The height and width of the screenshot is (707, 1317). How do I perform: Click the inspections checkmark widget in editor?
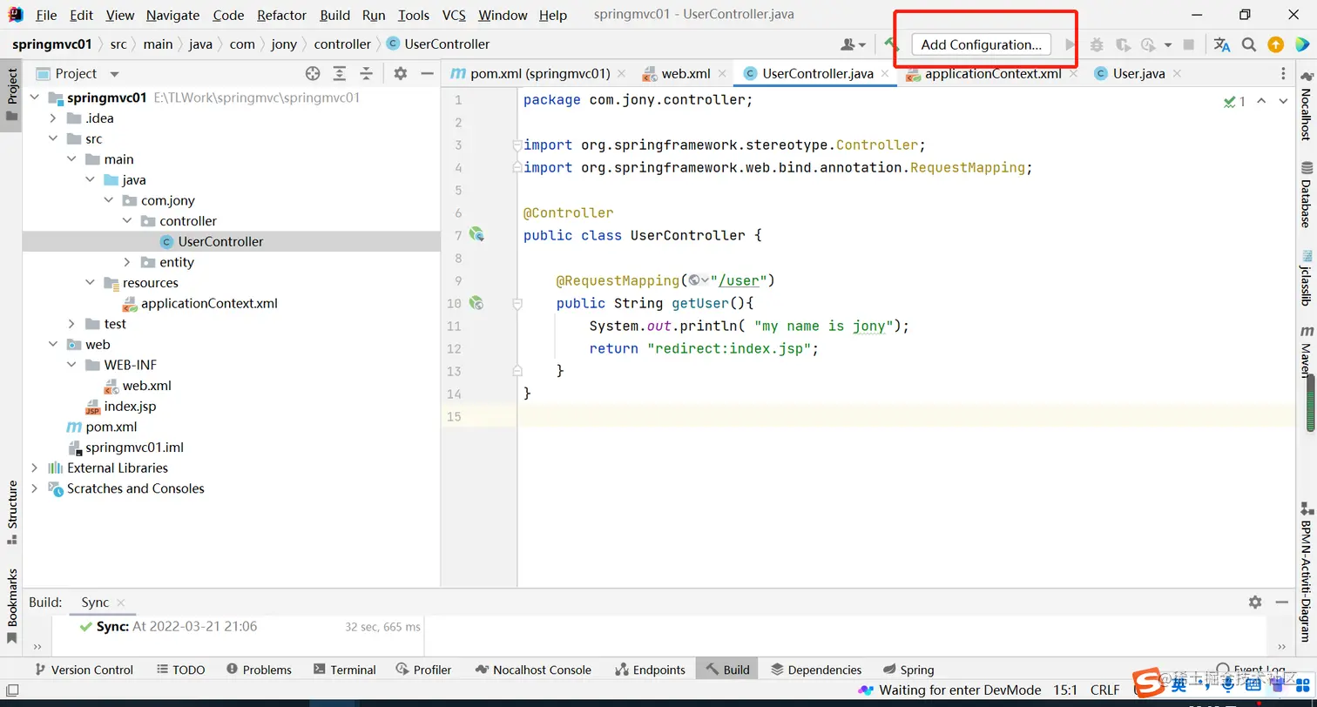1233,102
